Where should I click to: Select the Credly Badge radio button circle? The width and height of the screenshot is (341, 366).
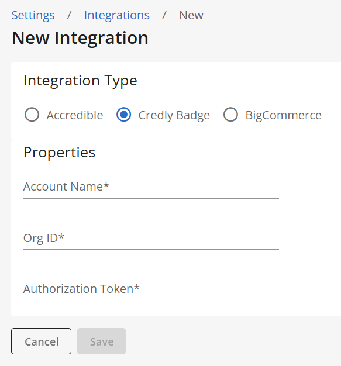(x=124, y=115)
